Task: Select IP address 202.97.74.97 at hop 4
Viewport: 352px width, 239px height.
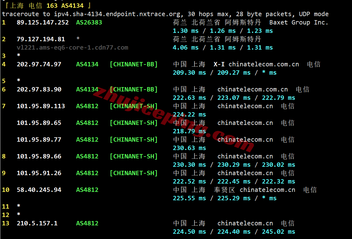Action: coord(39,64)
